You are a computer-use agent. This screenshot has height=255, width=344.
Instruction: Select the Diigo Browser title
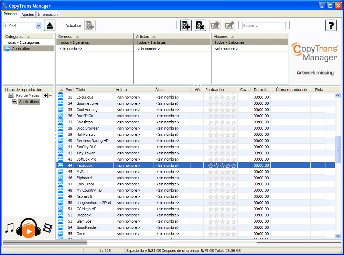(x=87, y=128)
